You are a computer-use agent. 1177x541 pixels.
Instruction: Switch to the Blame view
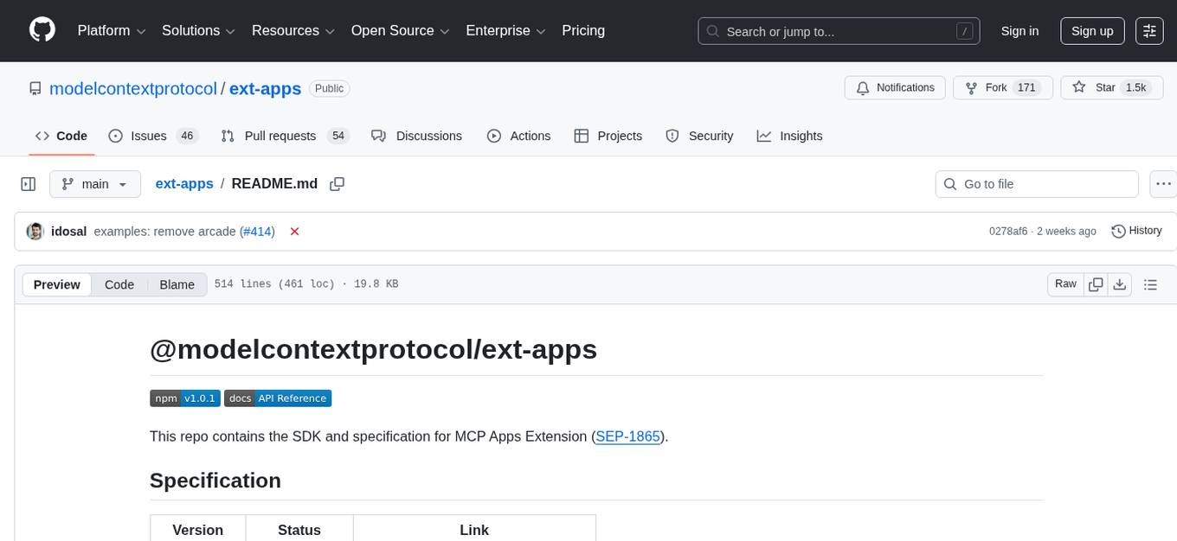pyautogui.click(x=177, y=284)
